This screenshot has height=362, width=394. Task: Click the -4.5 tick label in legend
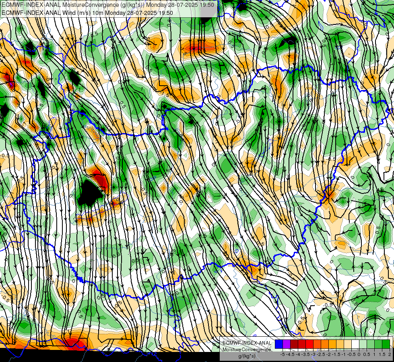point(290,354)
